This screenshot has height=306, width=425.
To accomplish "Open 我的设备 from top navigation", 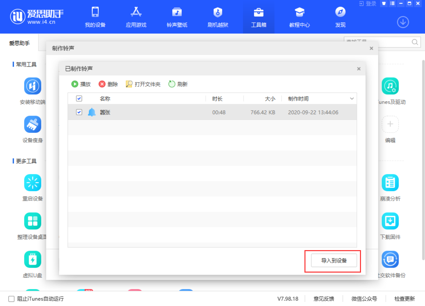I will [95, 17].
